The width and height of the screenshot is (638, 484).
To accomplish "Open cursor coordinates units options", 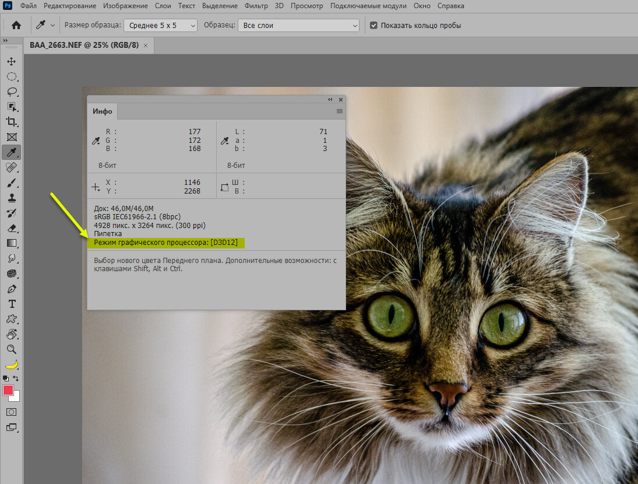I will click(x=96, y=187).
